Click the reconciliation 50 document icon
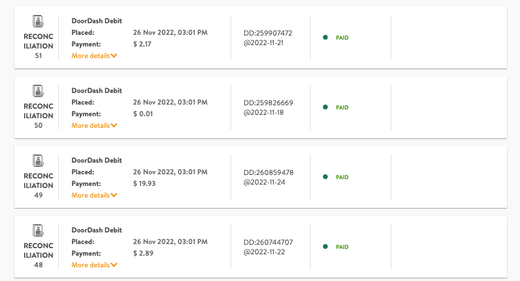This screenshot has height=281, width=520. (x=38, y=91)
